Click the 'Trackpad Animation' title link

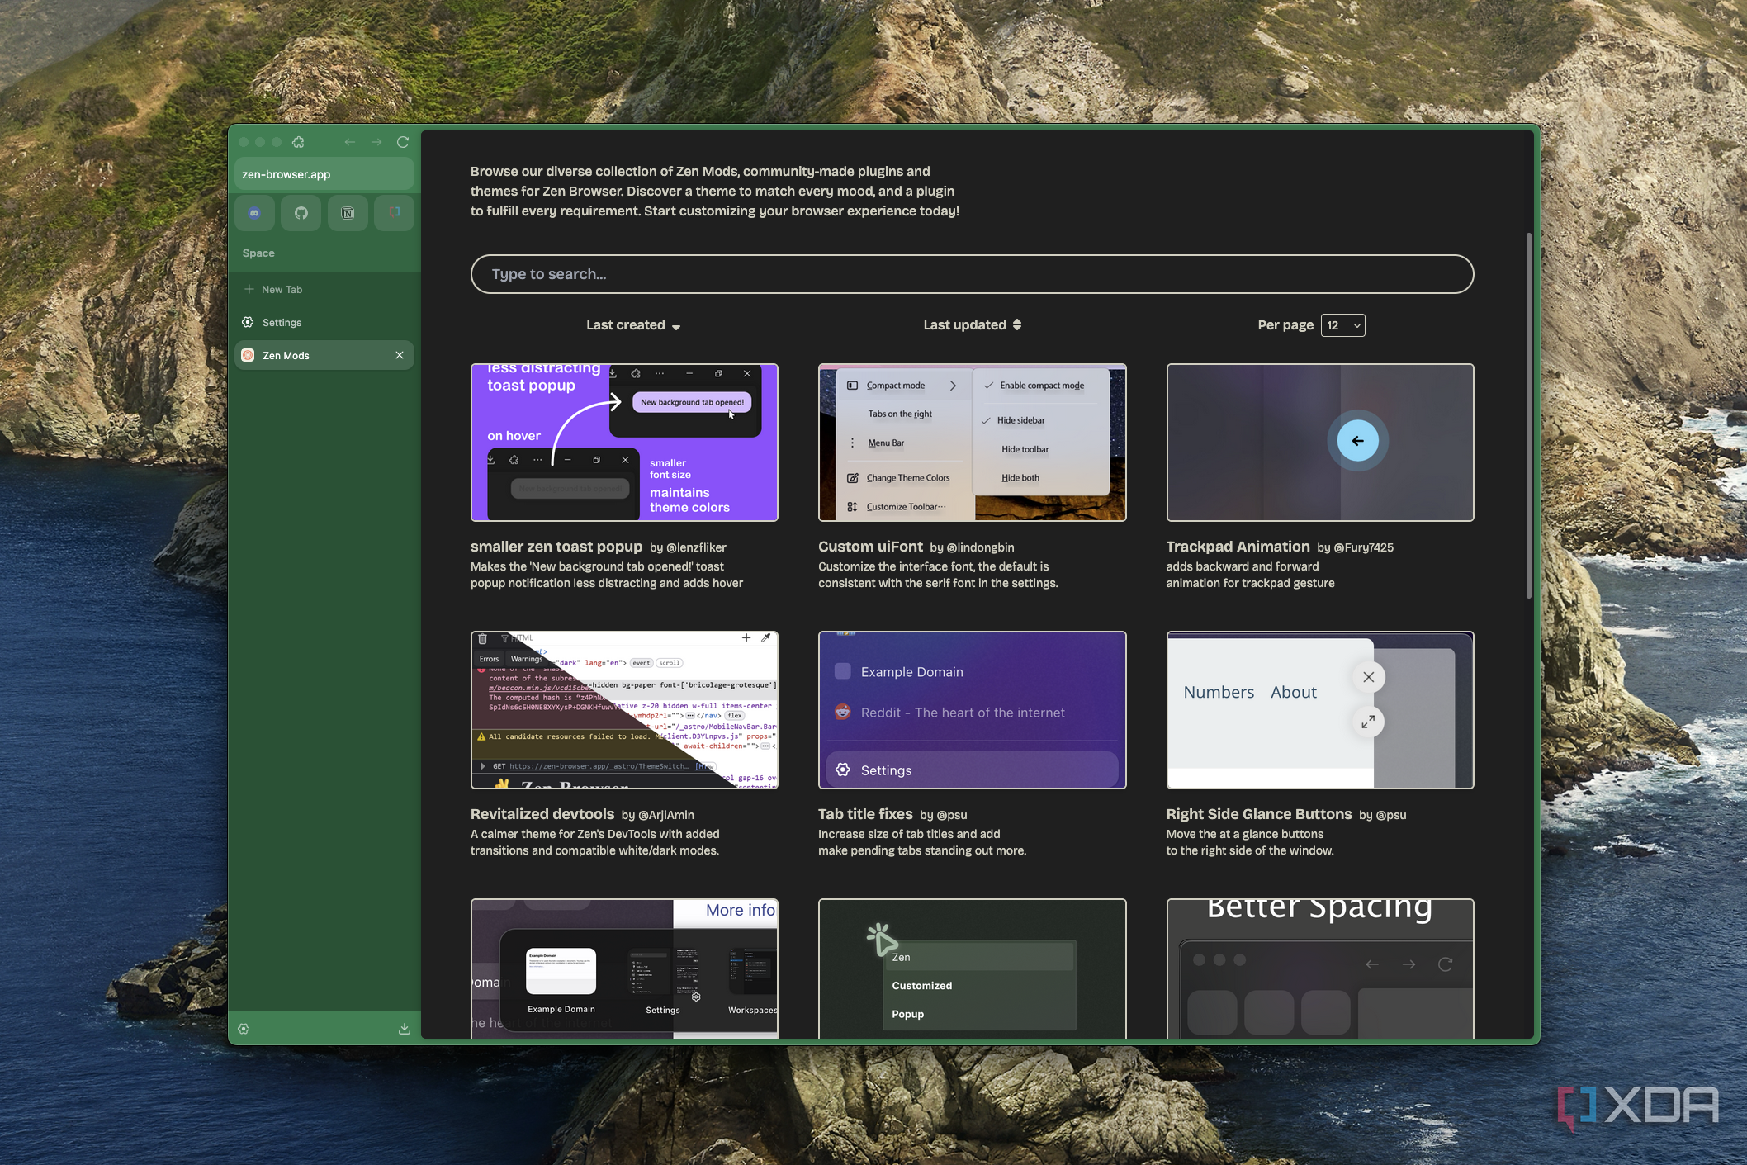pos(1238,547)
